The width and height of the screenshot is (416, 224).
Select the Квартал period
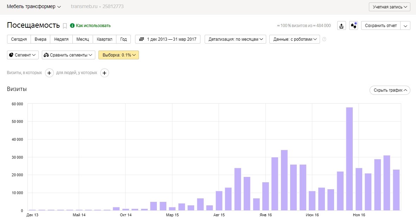click(x=104, y=39)
